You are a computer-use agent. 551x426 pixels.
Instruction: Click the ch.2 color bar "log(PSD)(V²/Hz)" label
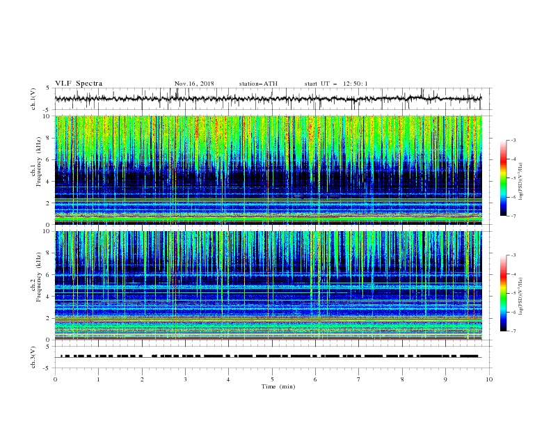521,296
